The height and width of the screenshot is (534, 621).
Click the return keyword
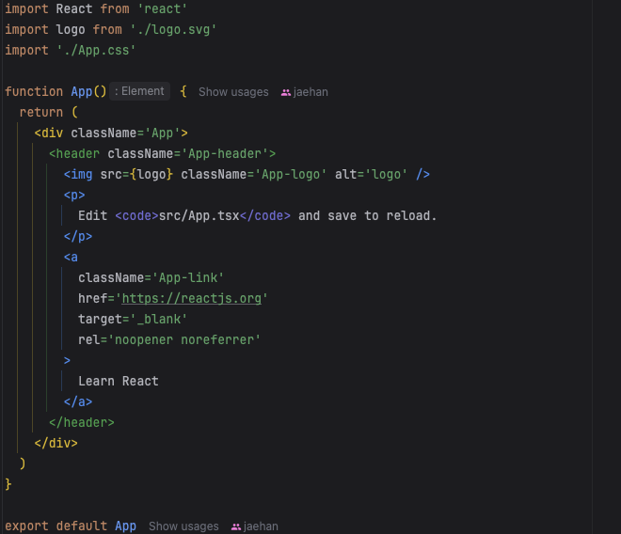coord(41,113)
